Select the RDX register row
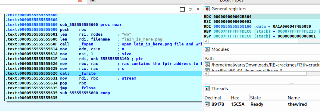The image size is (320, 111). pos(262,17)
